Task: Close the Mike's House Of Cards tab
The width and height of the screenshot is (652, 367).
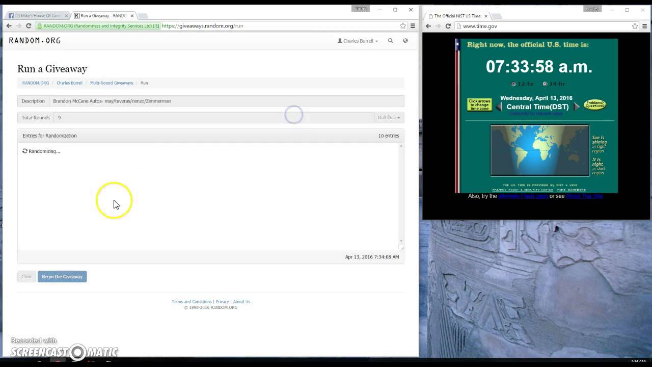Action: [66, 16]
